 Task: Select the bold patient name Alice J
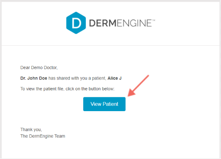114,78
